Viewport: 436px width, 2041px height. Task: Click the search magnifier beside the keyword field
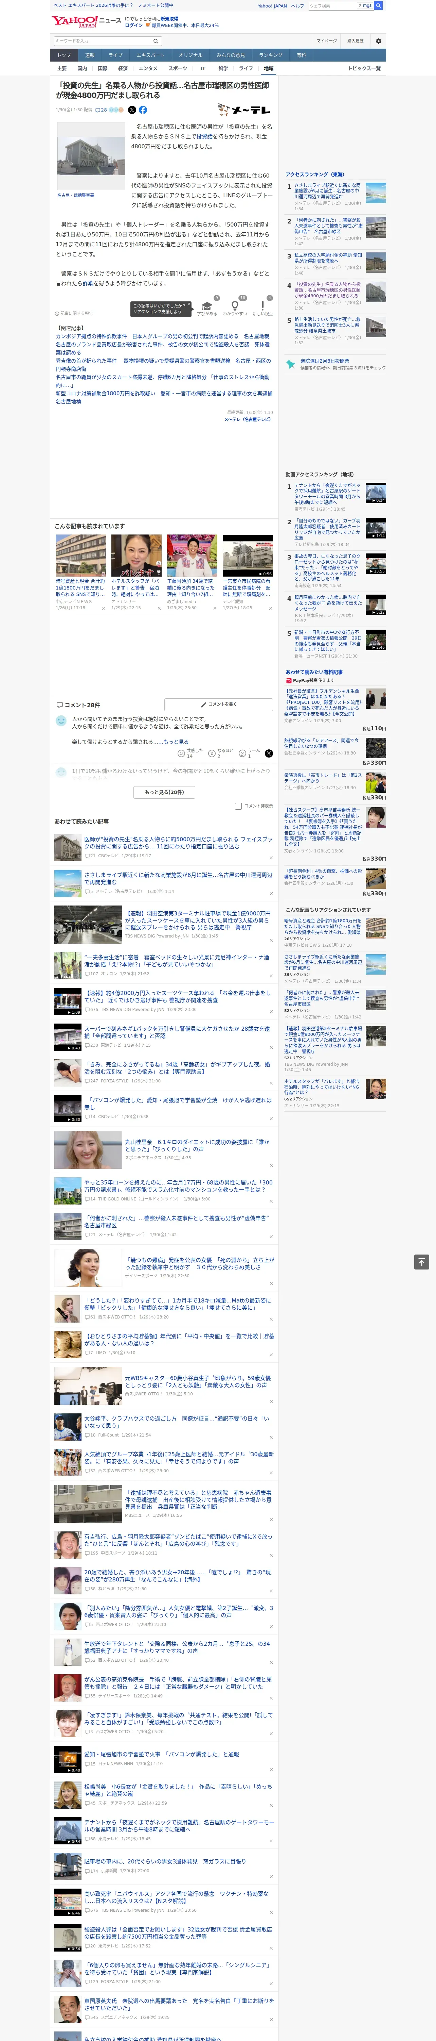point(156,41)
